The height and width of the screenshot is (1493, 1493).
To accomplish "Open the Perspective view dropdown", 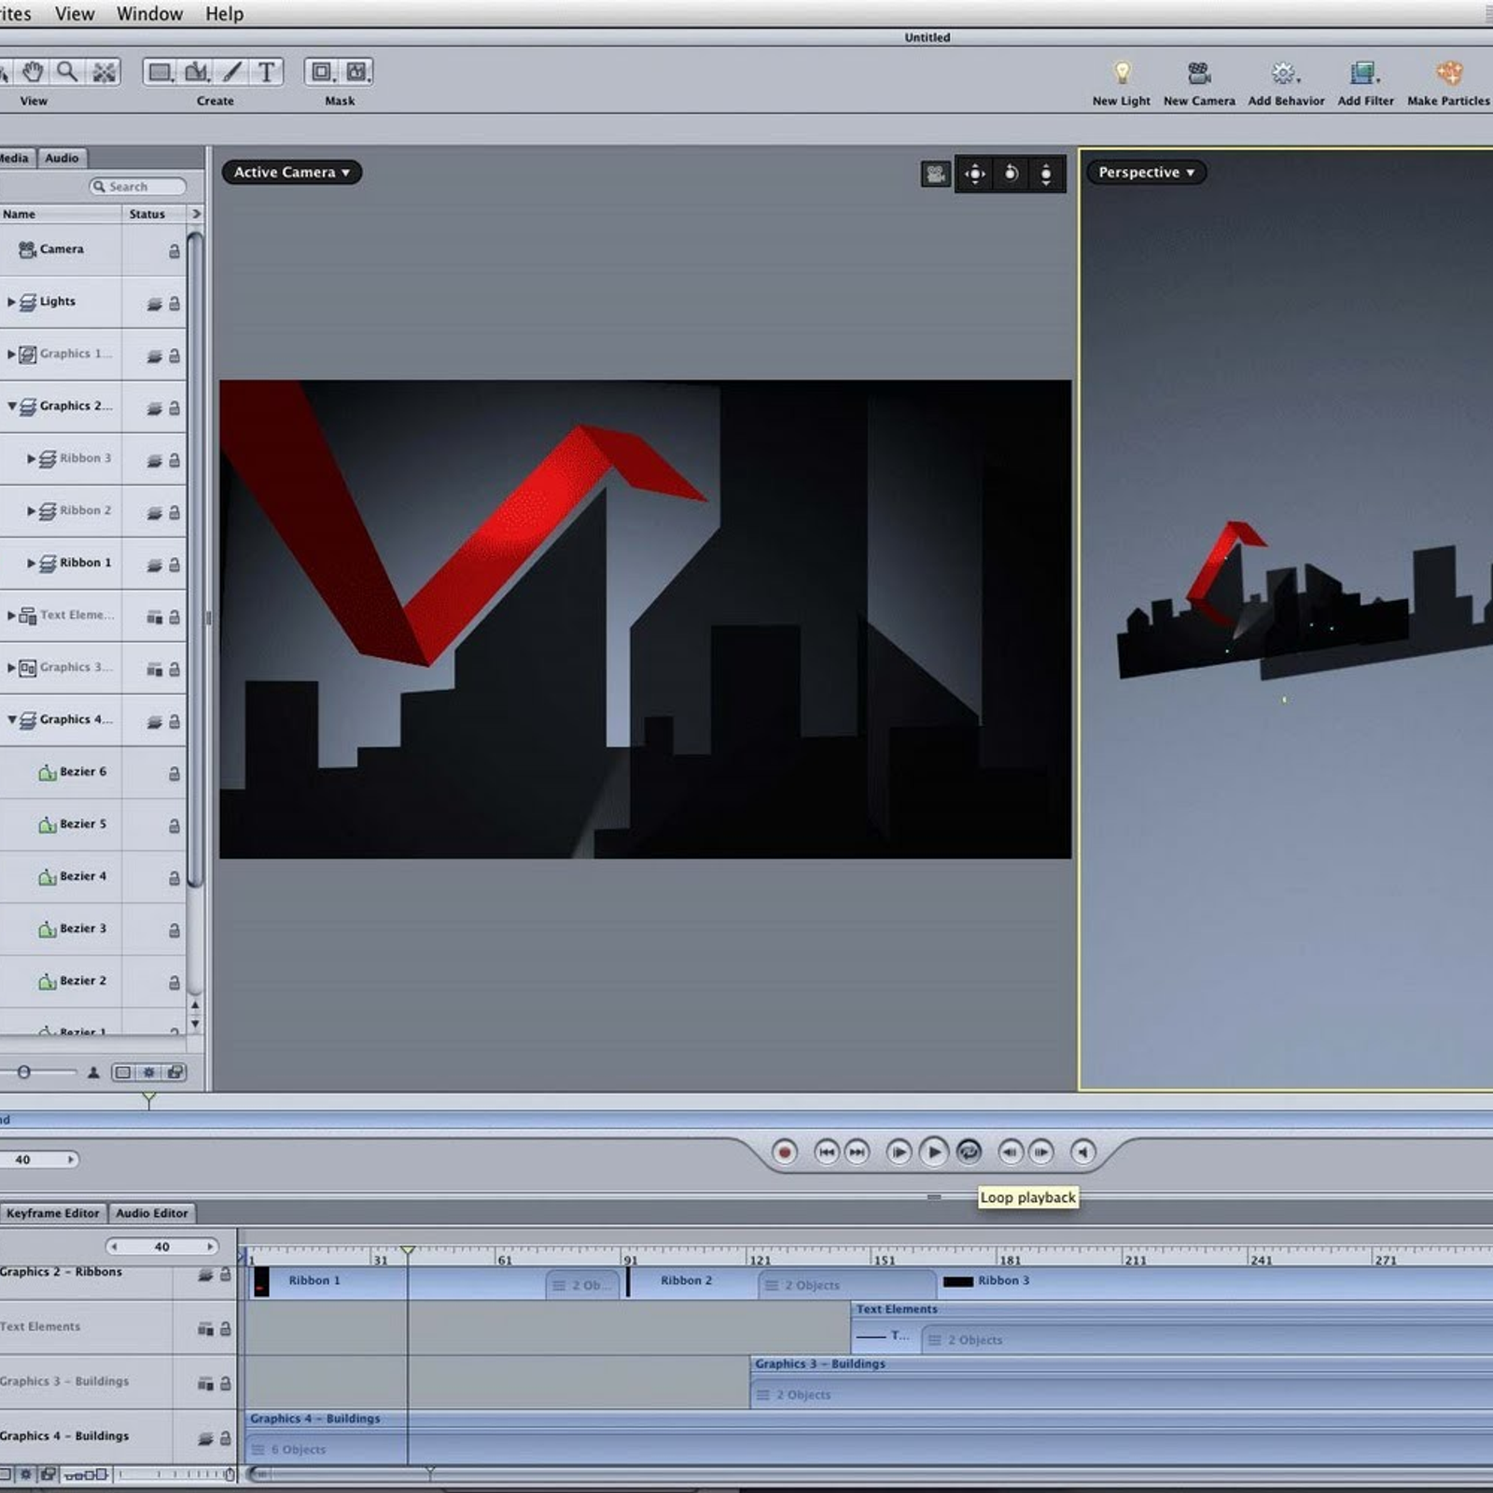I will click(x=1146, y=173).
